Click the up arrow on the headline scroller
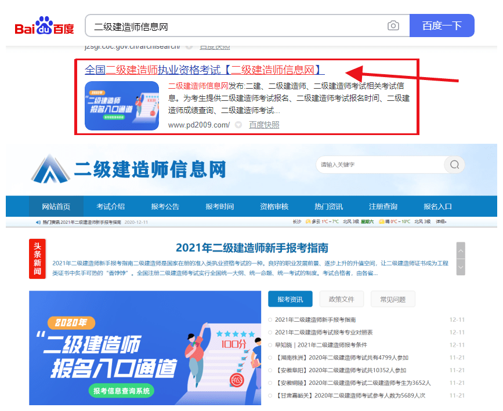503x411 pixels. [461, 251]
